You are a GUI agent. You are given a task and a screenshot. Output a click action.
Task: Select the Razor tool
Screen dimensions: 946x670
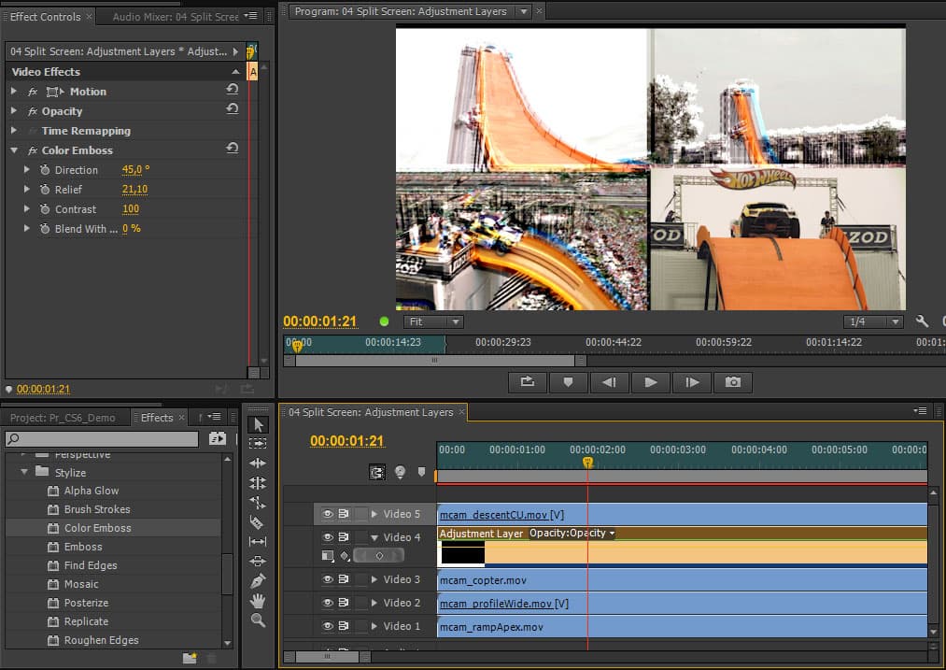tap(258, 522)
